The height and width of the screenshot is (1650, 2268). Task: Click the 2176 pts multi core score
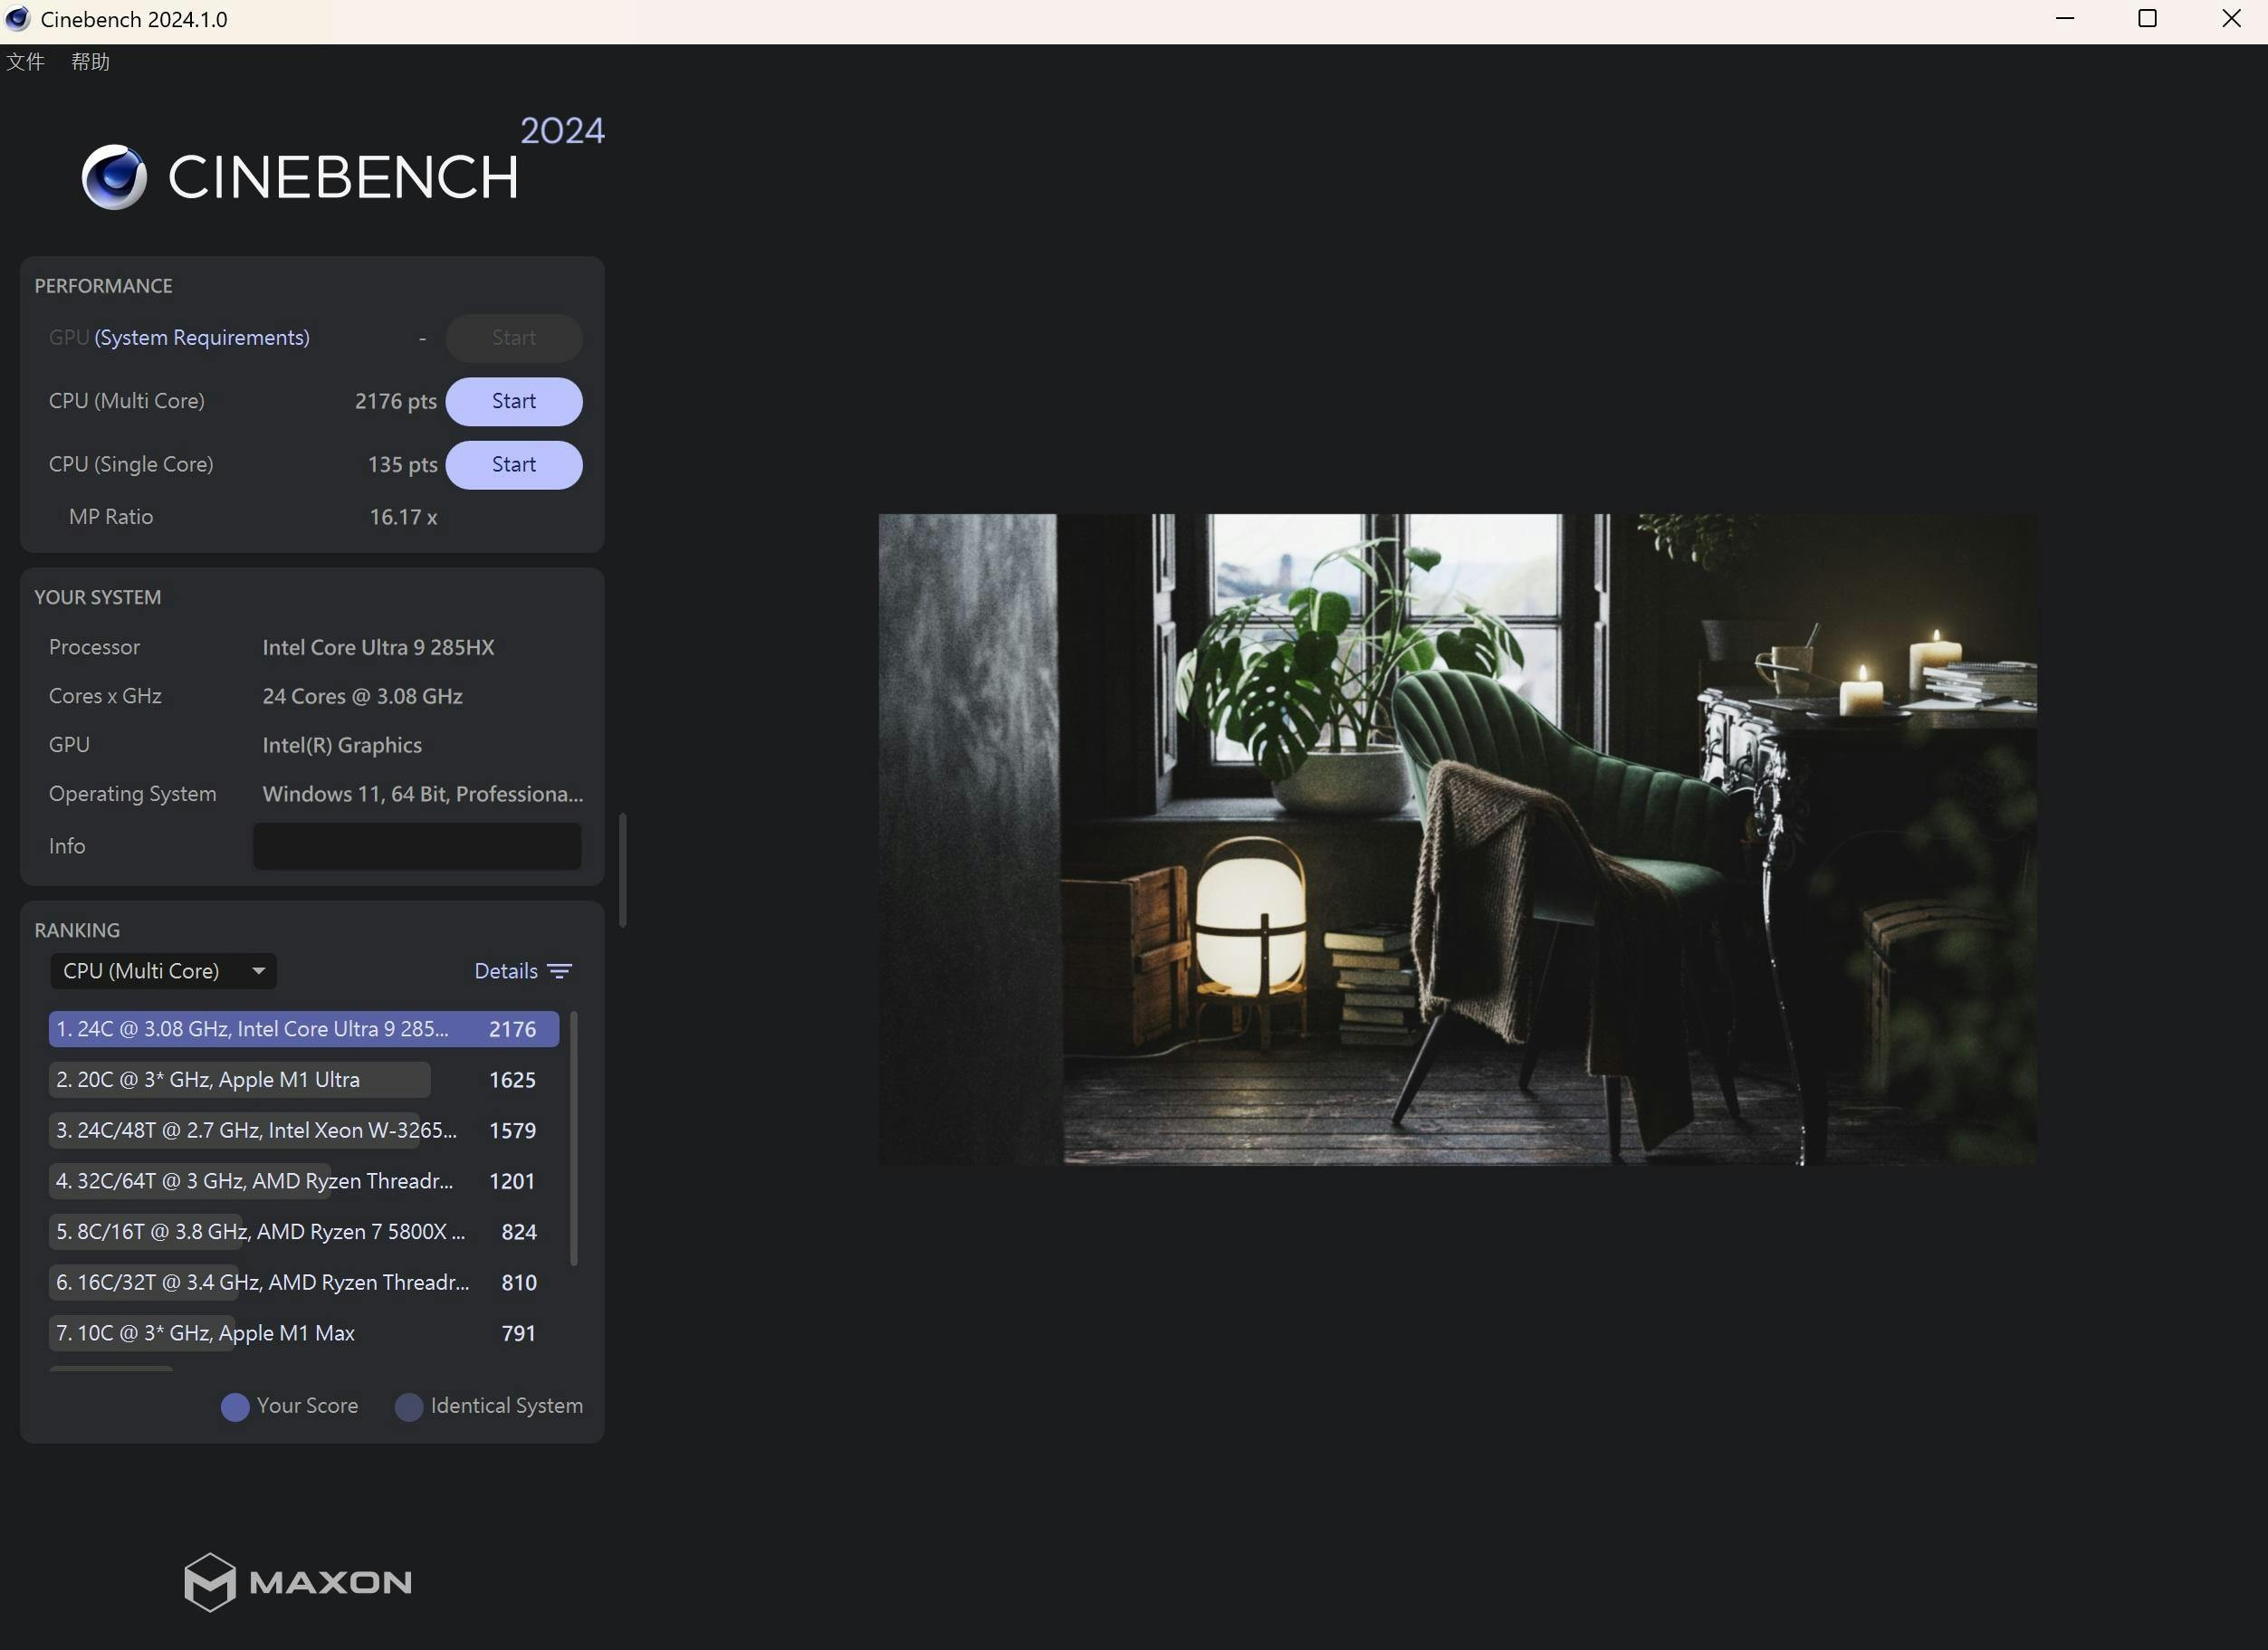click(396, 401)
